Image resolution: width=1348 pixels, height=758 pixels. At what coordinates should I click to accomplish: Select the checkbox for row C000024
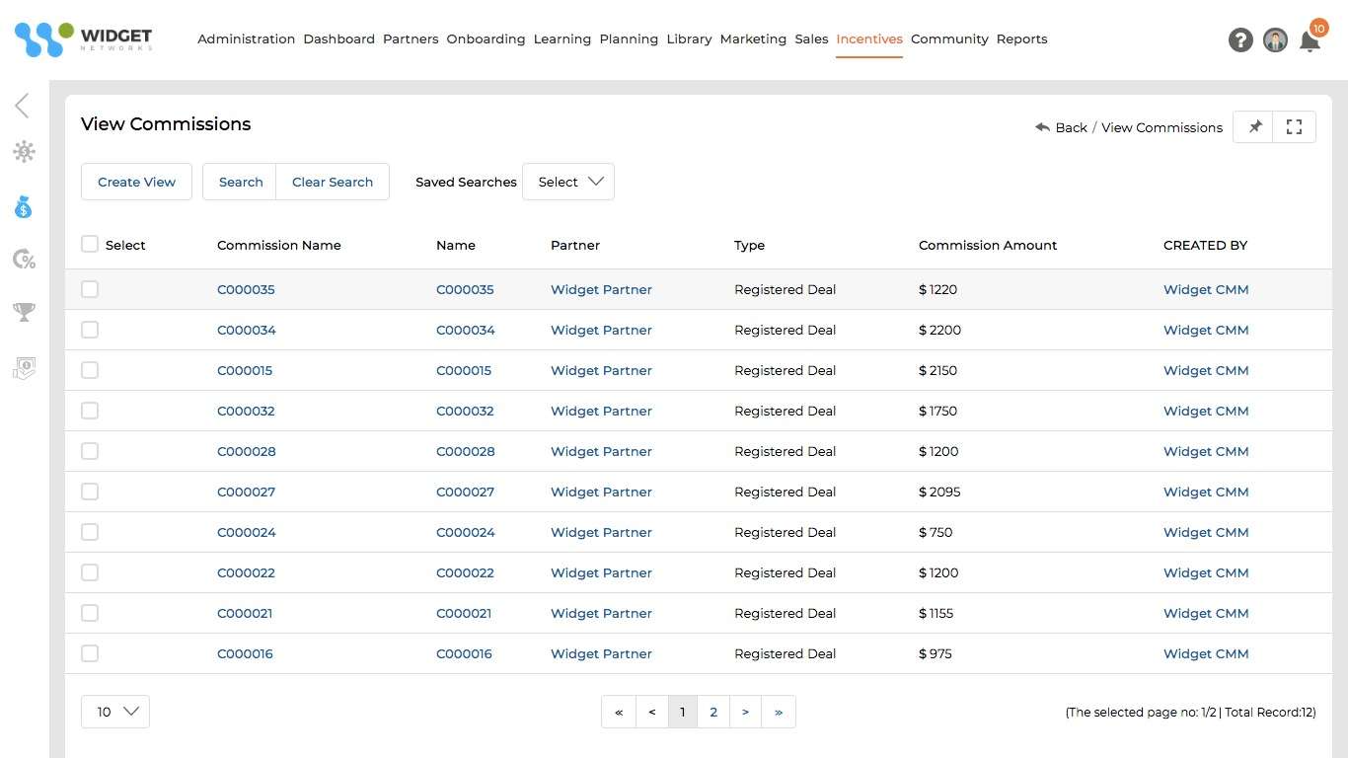click(x=90, y=532)
